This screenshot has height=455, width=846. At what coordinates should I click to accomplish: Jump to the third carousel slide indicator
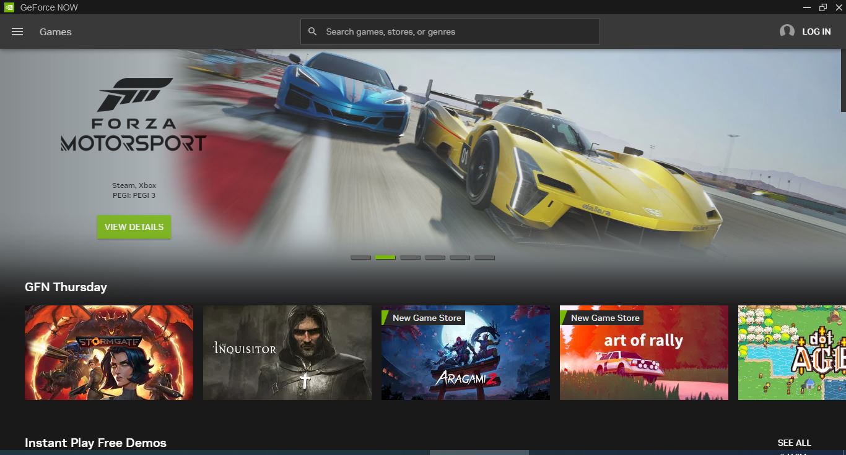[410, 257]
